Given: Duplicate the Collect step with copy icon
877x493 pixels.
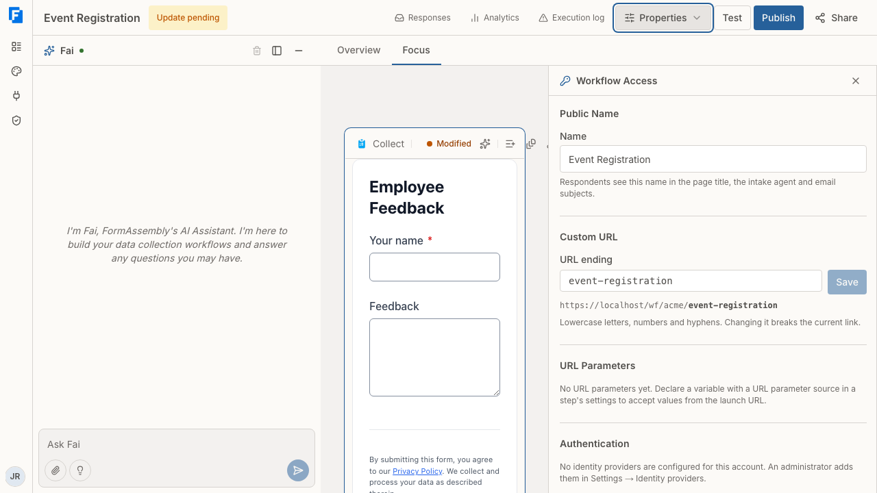Looking at the screenshot, I should point(531,144).
